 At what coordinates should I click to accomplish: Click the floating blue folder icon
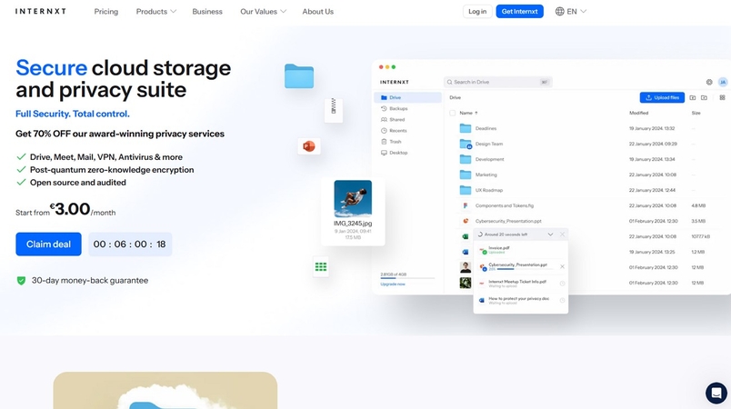[x=299, y=76]
